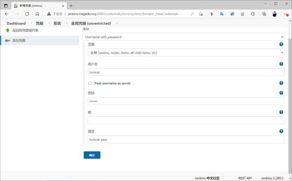This screenshot has width=292, height=181.
Task: Click the user profile avatar
Action: click(x=275, y=14)
